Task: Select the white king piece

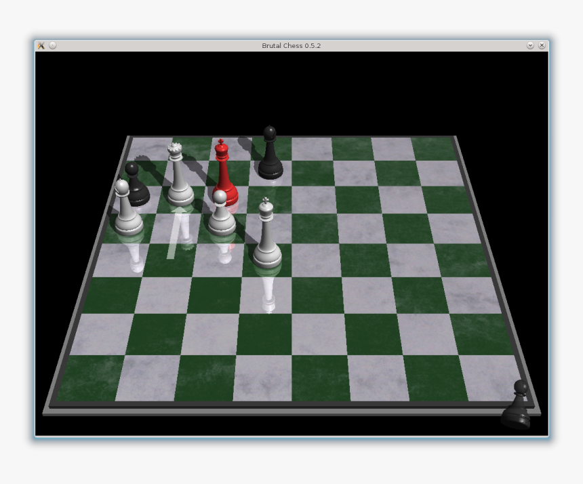Action: tap(267, 237)
